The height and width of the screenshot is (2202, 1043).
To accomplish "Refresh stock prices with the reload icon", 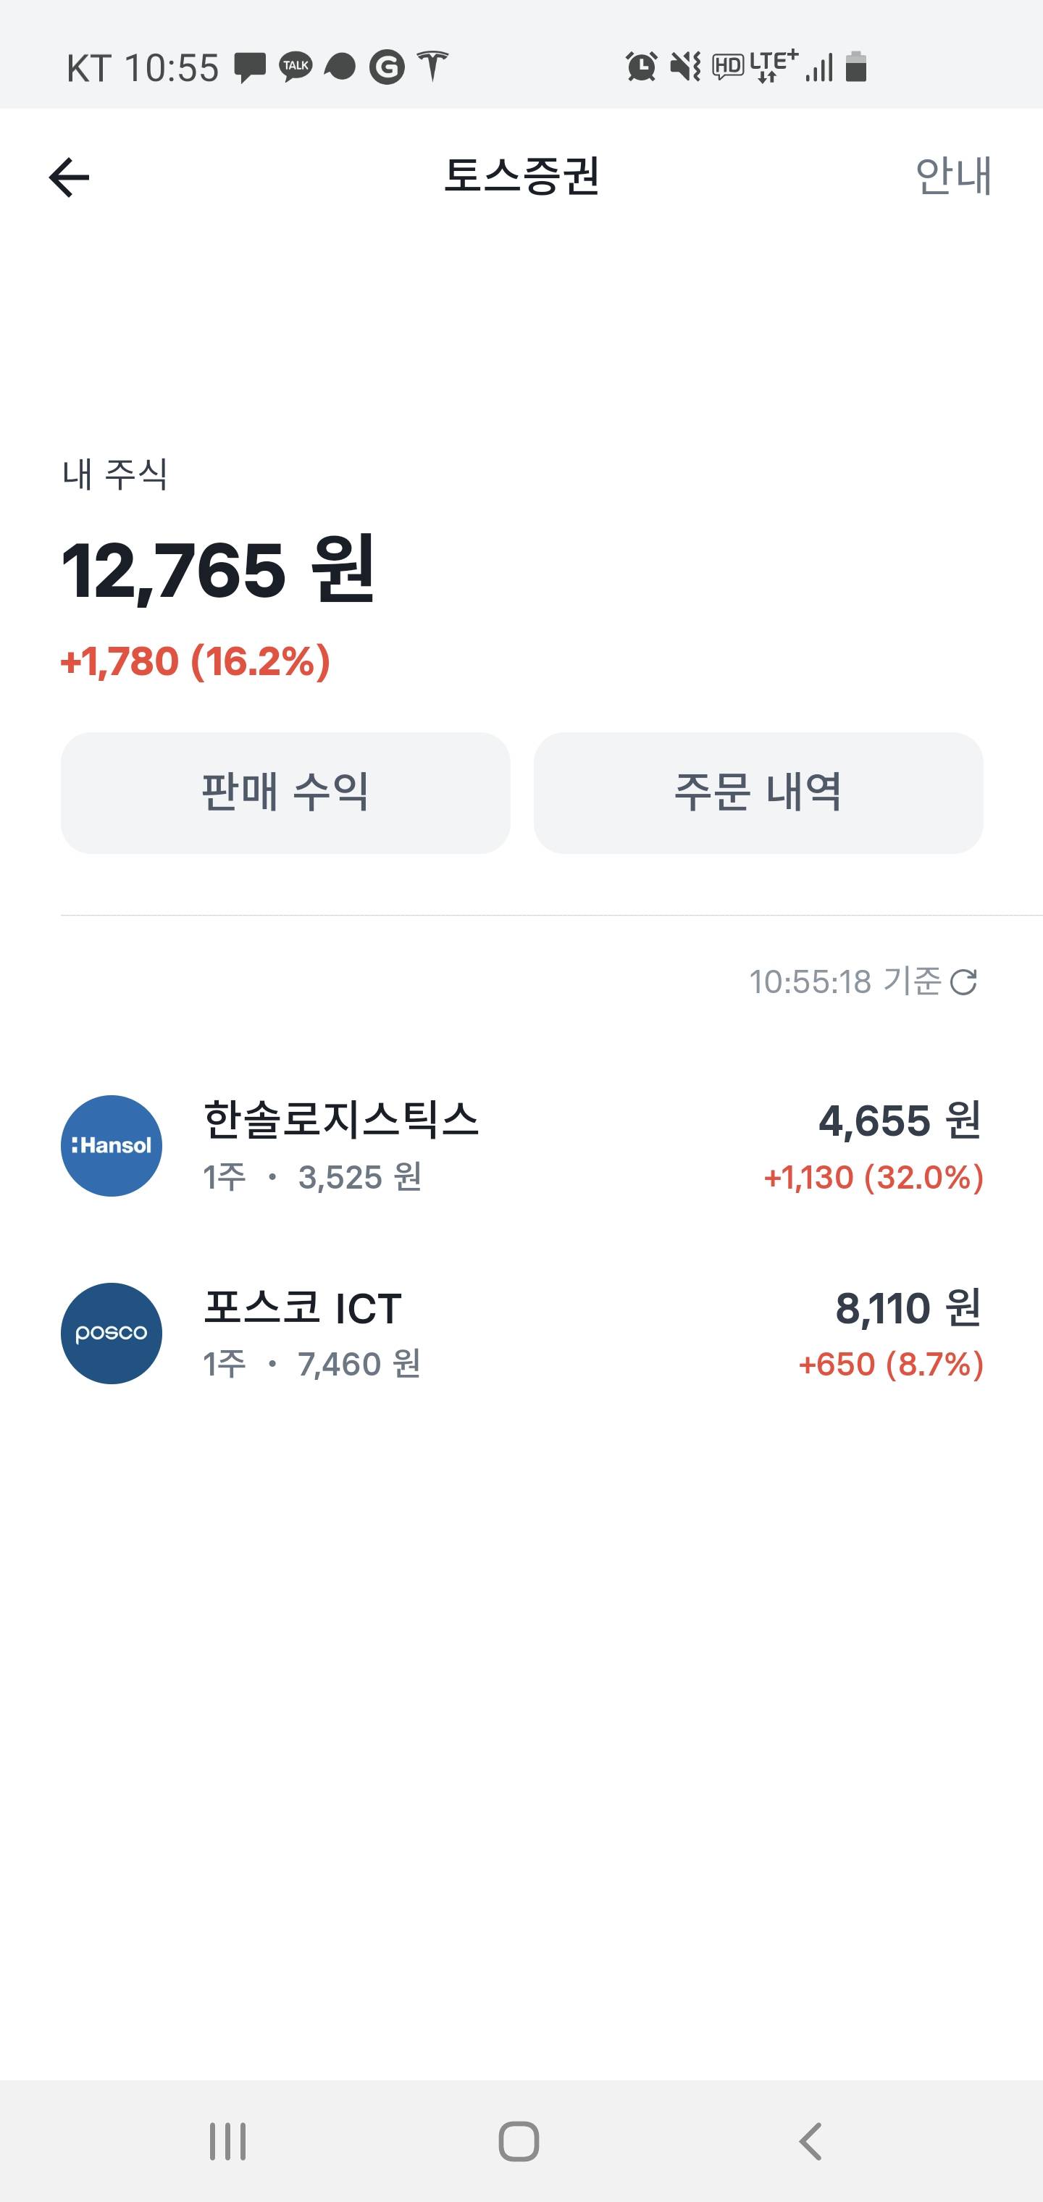I will (x=963, y=982).
